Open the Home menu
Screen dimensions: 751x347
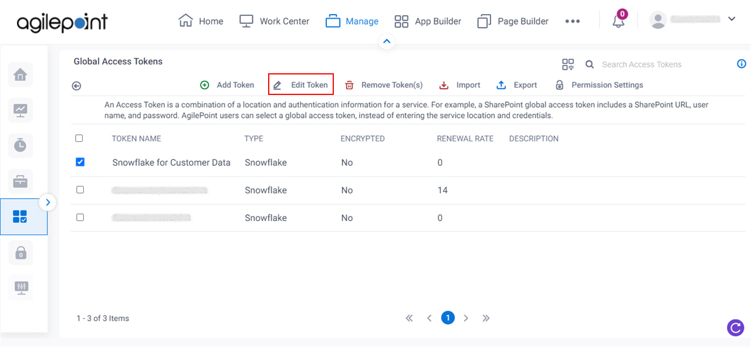click(x=201, y=21)
